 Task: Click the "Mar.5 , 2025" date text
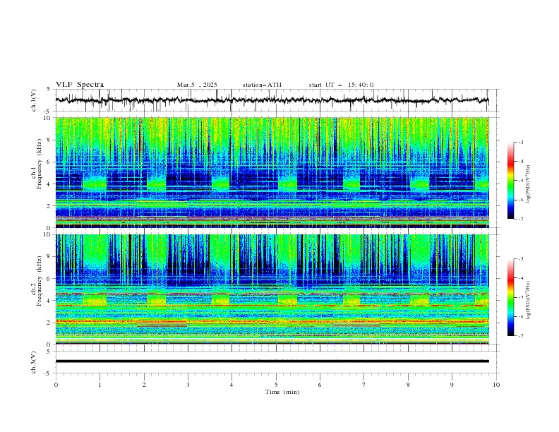[197, 85]
